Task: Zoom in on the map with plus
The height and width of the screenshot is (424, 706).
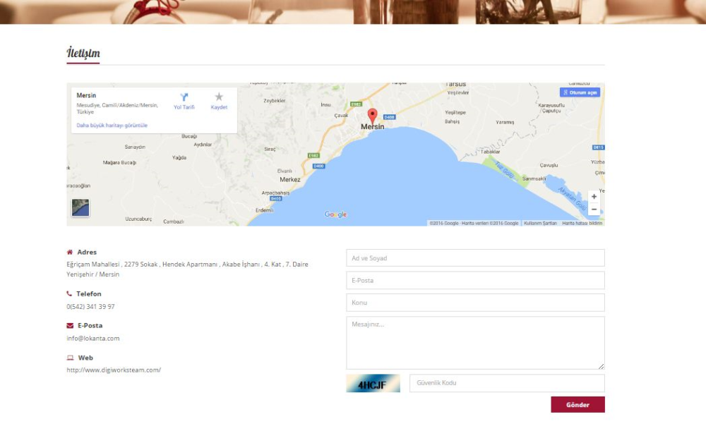Action: point(594,197)
